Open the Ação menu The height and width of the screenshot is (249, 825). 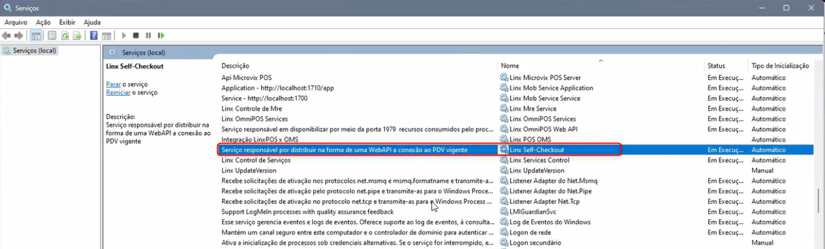[43, 22]
